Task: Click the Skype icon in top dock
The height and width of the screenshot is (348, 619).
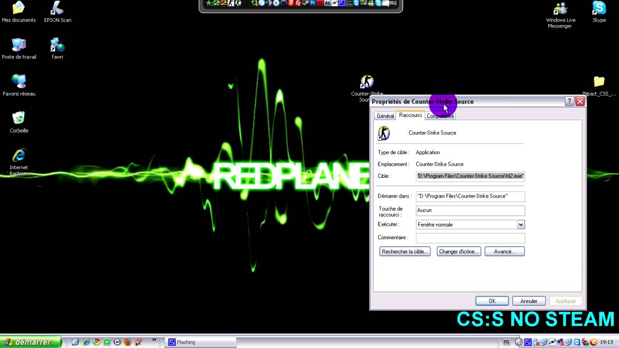Action: [378, 3]
